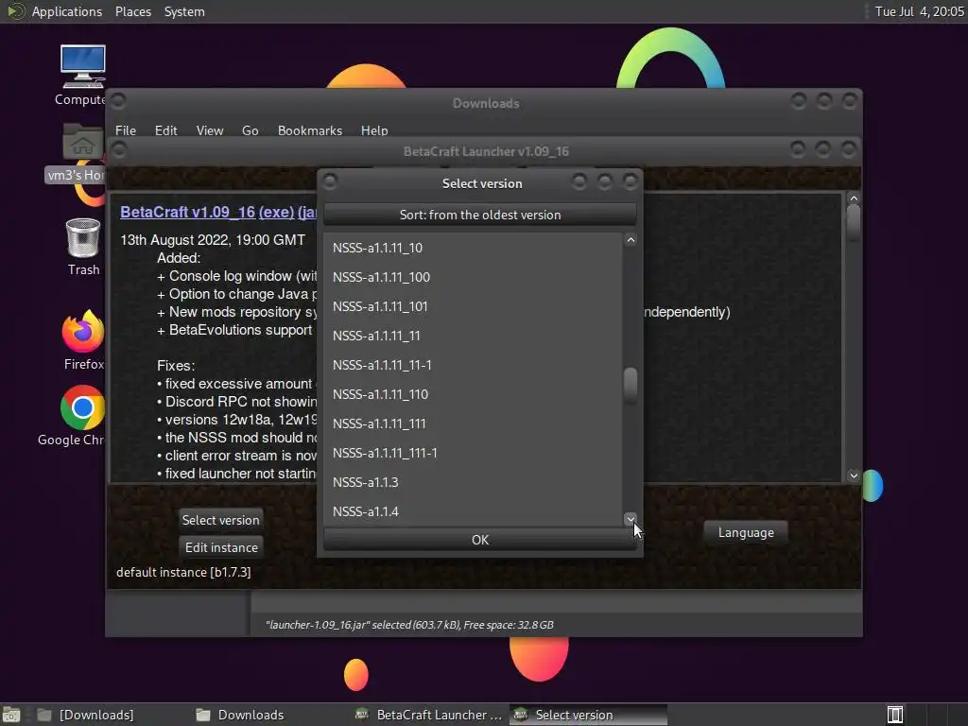Screen dimensions: 968x726
Task: Switch to Select version taskbar entry
Action: pos(588,715)
